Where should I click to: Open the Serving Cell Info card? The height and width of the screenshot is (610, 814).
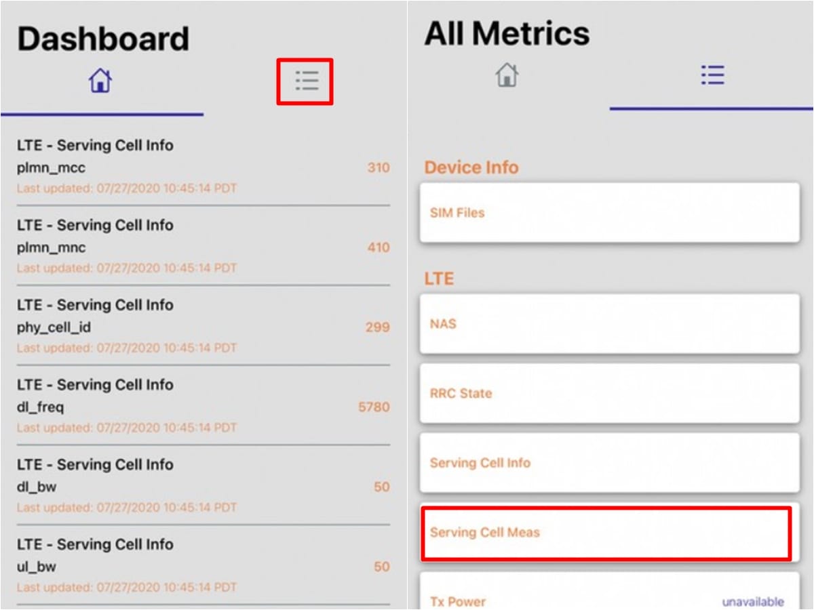click(x=610, y=463)
